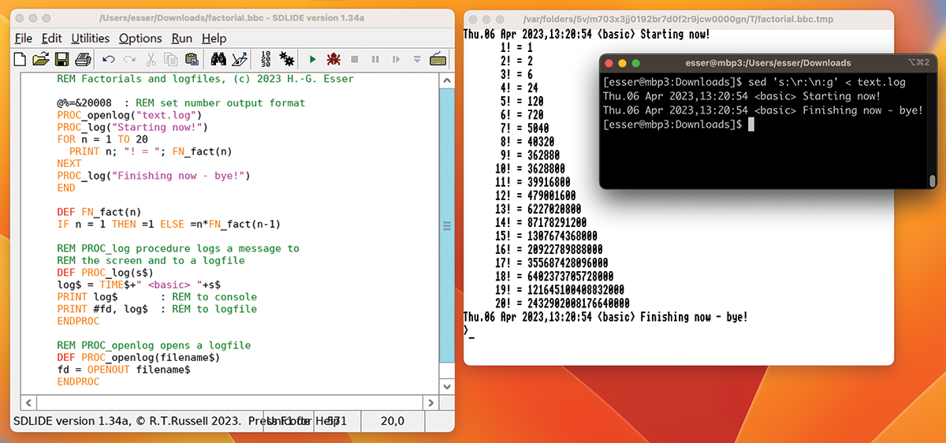Paste from clipboard in SDLIDE toolbar
Image resolution: width=946 pixels, height=443 pixels.
(x=191, y=59)
